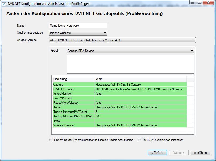Select the IgnoreMoniker row
Screen dimensions: 216x161
73,94
